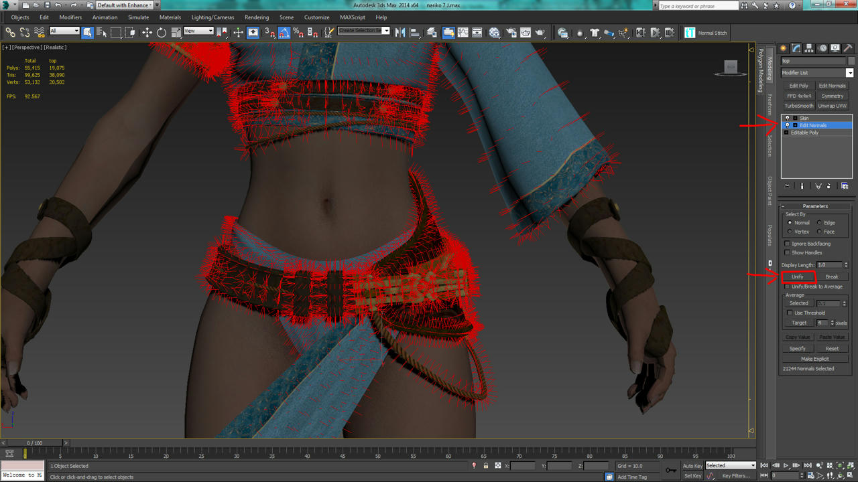Activate the Select Object tool
Image resolution: width=858 pixels, height=482 pixels.
point(87,32)
